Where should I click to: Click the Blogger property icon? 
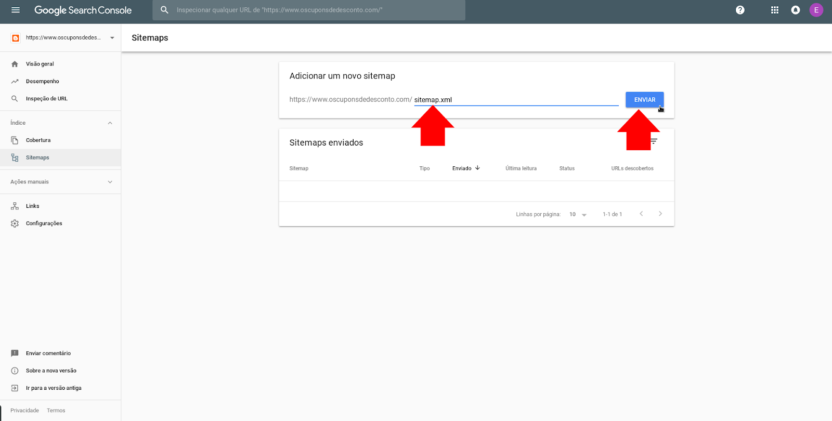pos(16,38)
